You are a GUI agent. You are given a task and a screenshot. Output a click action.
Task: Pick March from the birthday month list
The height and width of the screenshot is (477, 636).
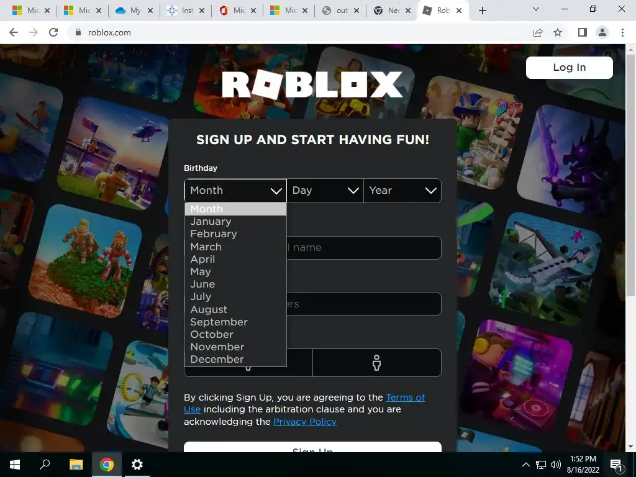point(235,247)
